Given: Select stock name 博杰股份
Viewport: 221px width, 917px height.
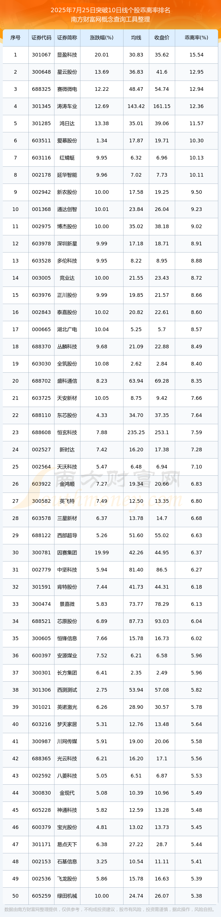Looking at the screenshot, I should point(67,226).
